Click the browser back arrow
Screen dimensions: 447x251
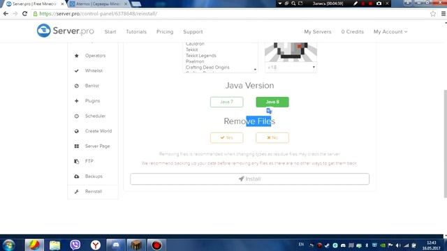(6, 14)
